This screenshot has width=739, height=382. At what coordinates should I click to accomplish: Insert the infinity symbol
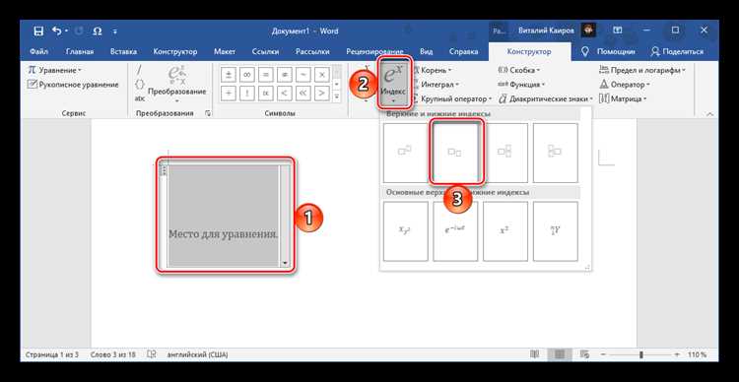[247, 75]
